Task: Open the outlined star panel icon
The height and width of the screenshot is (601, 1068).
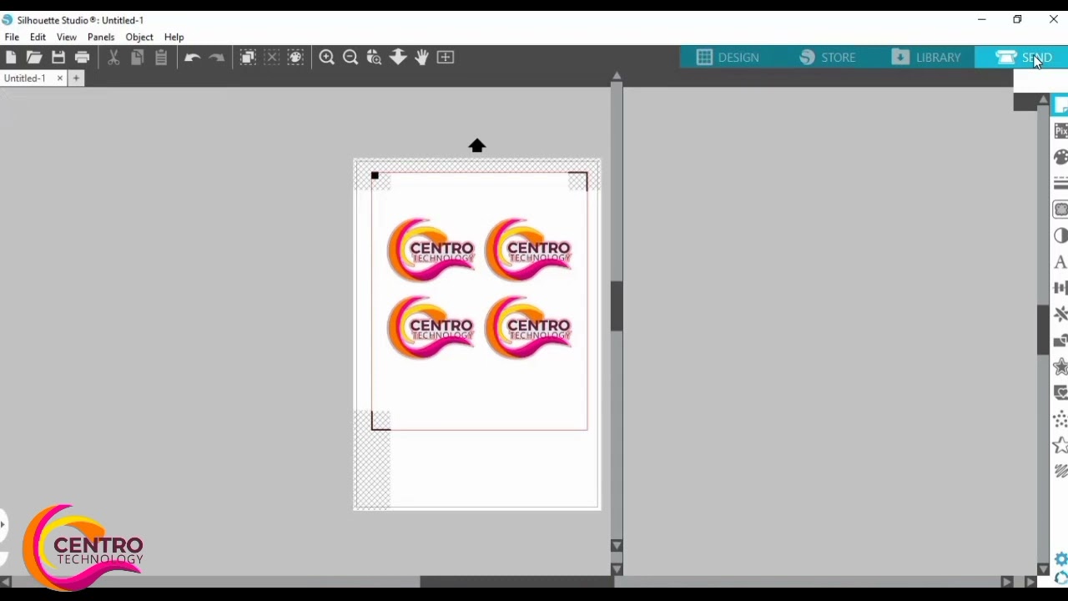Action: pyautogui.click(x=1060, y=445)
